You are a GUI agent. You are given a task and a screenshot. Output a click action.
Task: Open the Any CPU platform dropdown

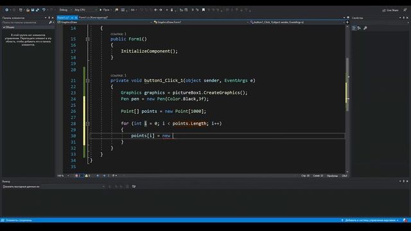(85, 10)
